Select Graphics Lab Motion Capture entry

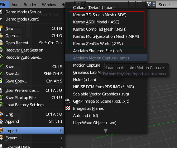tap(87, 72)
